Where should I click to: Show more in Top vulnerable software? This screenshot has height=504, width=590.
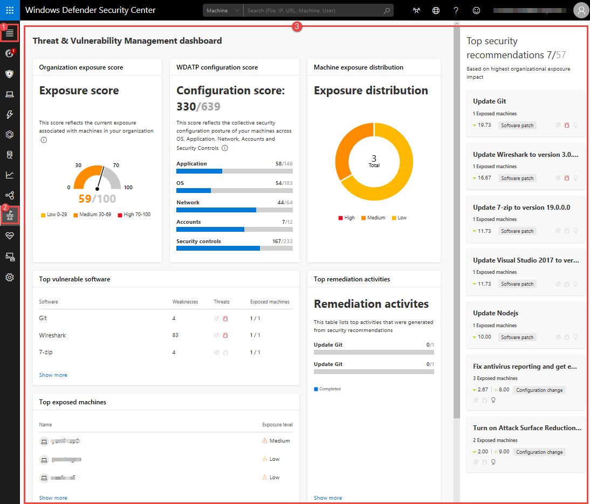coord(53,375)
